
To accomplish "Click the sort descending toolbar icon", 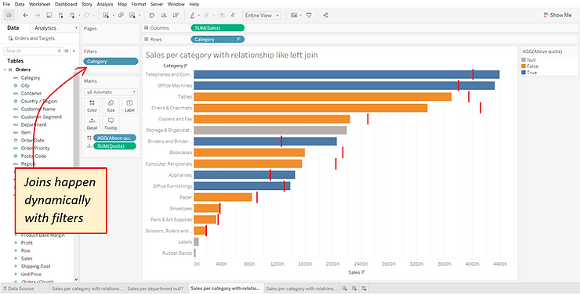I will point(176,15).
